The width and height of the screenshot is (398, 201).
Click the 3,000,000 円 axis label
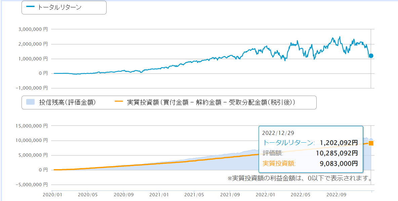click(x=33, y=30)
